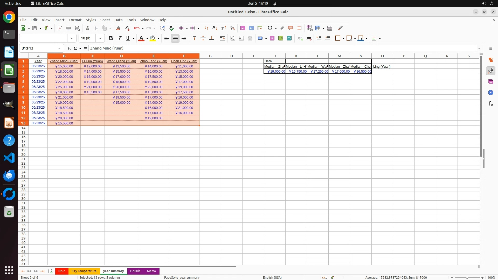The width and height of the screenshot is (498, 280).
Task: Toggle Bold formatting
Action: (x=111, y=38)
